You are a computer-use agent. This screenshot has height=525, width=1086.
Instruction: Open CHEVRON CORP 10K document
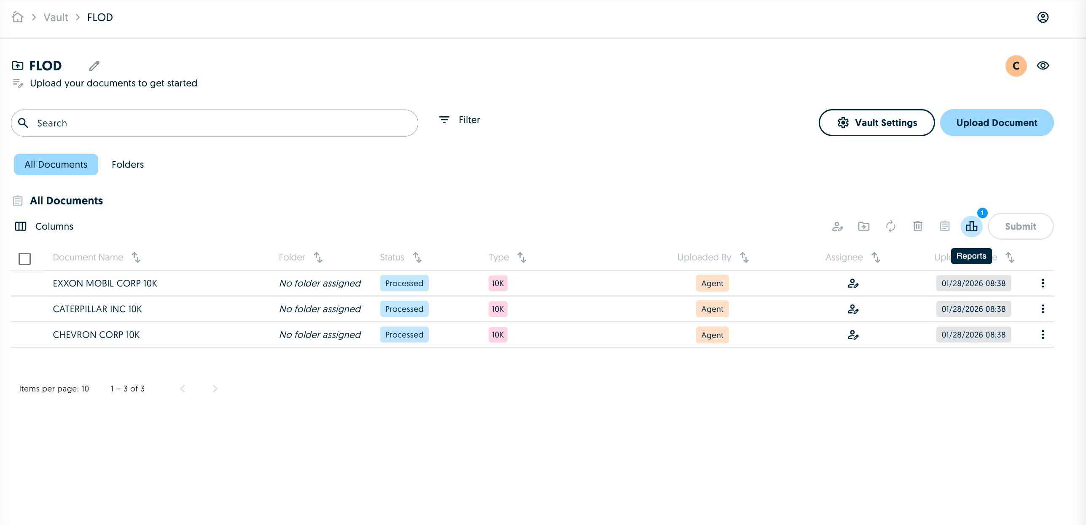(96, 335)
